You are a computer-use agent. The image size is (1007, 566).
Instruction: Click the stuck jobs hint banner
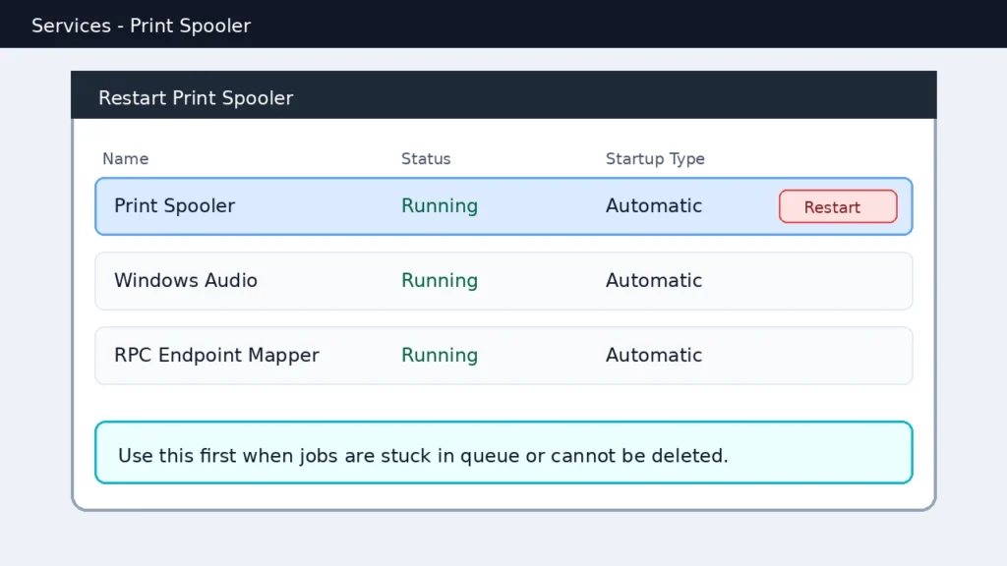(x=503, y=452)
